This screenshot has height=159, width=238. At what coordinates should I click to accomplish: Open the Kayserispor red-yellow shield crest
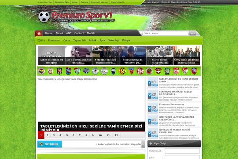[131, 71]
